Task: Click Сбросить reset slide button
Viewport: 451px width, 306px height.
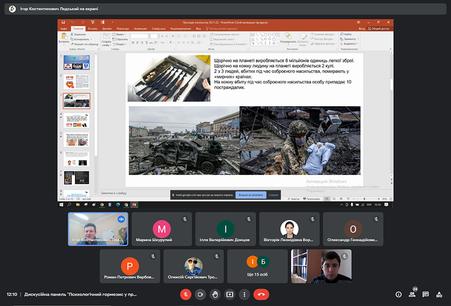Action: tap(120, 39)
